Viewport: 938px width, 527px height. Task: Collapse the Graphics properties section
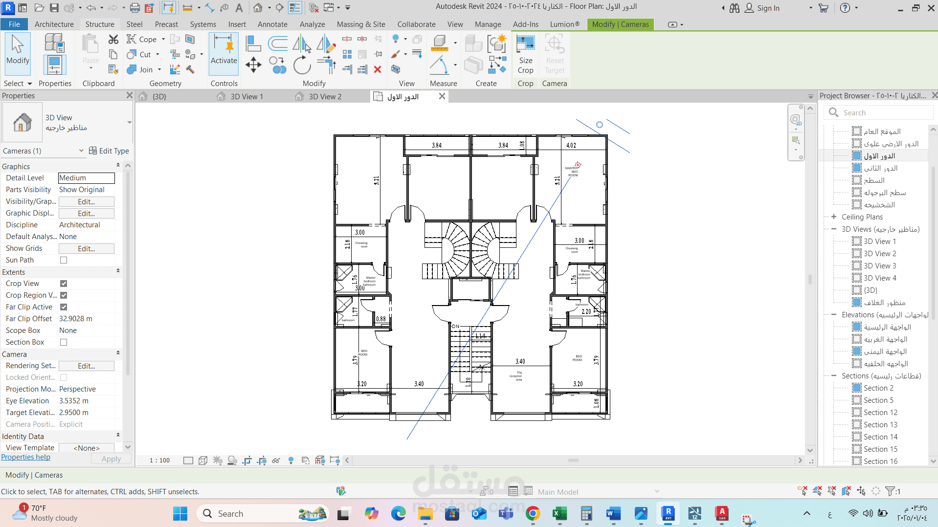(118, 166)
